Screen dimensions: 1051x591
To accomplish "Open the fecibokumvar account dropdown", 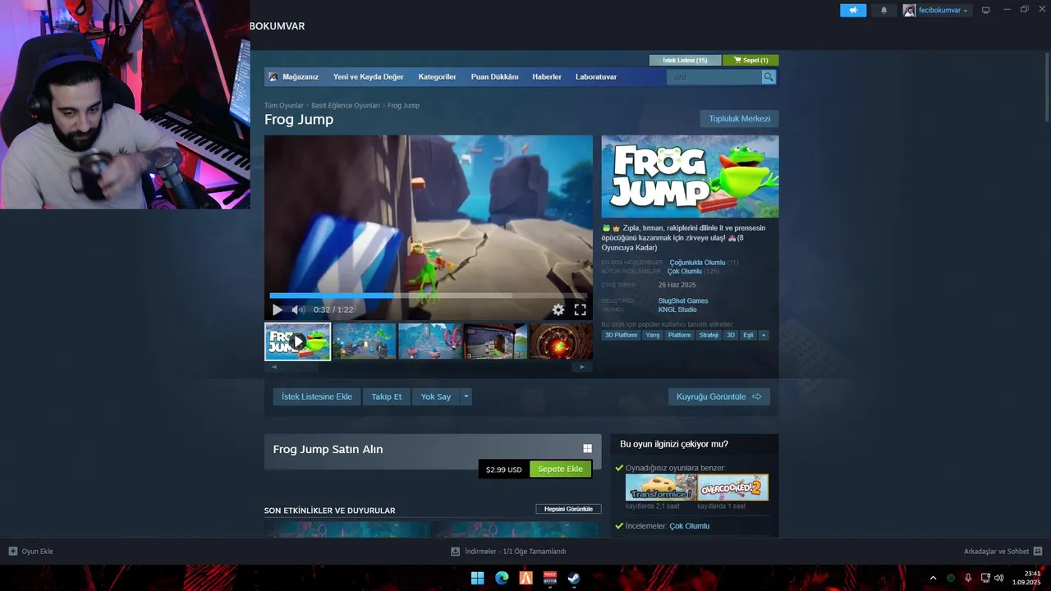I will click(x=936, y=10).
